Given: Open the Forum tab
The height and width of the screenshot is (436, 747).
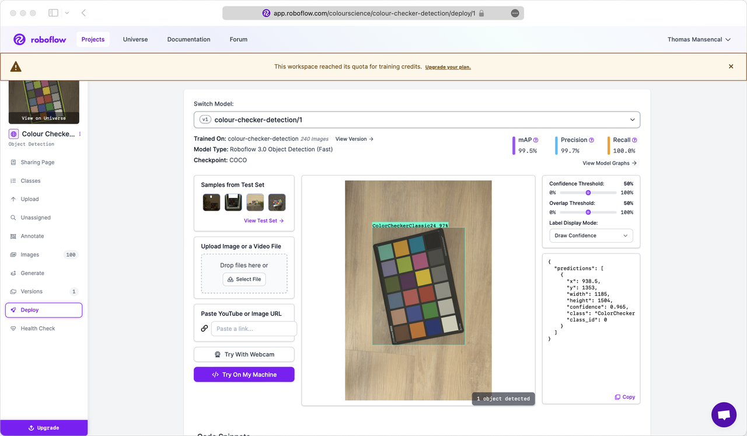Looking at the screenshot, I should [238, 40].
